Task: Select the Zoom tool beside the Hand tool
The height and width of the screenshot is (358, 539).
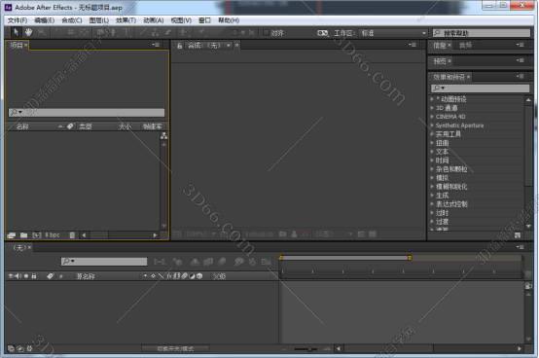Action: (x=42, y=33)
